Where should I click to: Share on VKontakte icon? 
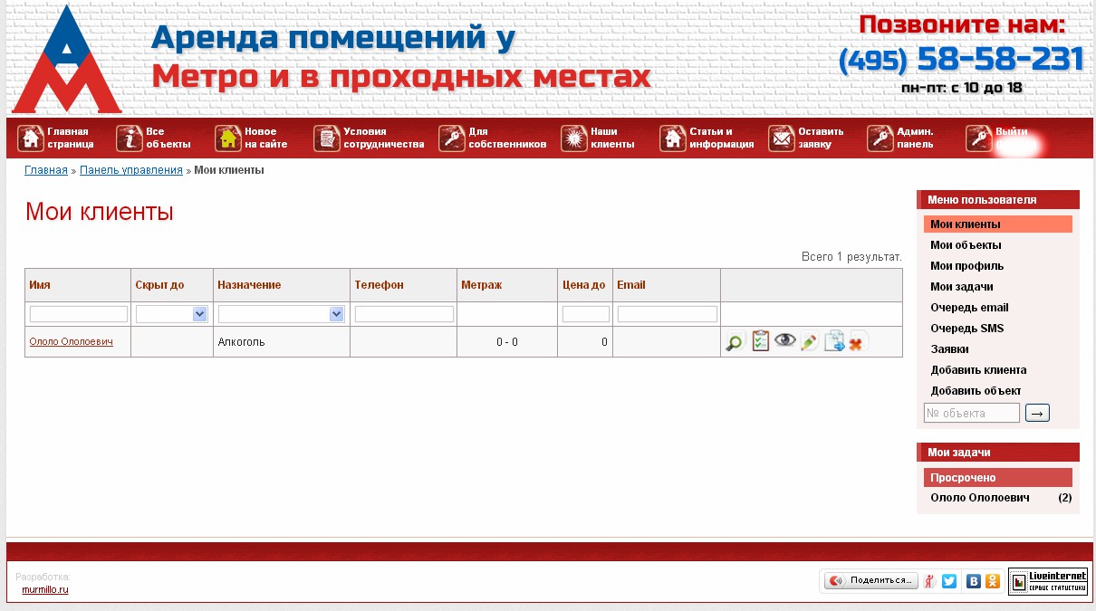[974, 581]
